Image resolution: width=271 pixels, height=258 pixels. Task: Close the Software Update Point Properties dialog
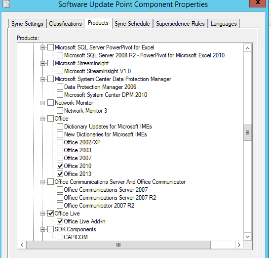(258, 3)
